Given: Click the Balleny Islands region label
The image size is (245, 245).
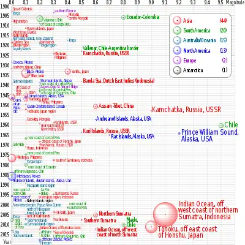Looking at the screenshot, I should coord(40,201).
